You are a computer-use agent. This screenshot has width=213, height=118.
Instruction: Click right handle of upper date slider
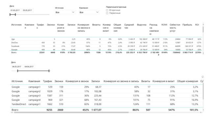[15, 14]
